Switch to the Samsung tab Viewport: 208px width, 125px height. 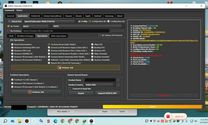[x=109, y=16]
